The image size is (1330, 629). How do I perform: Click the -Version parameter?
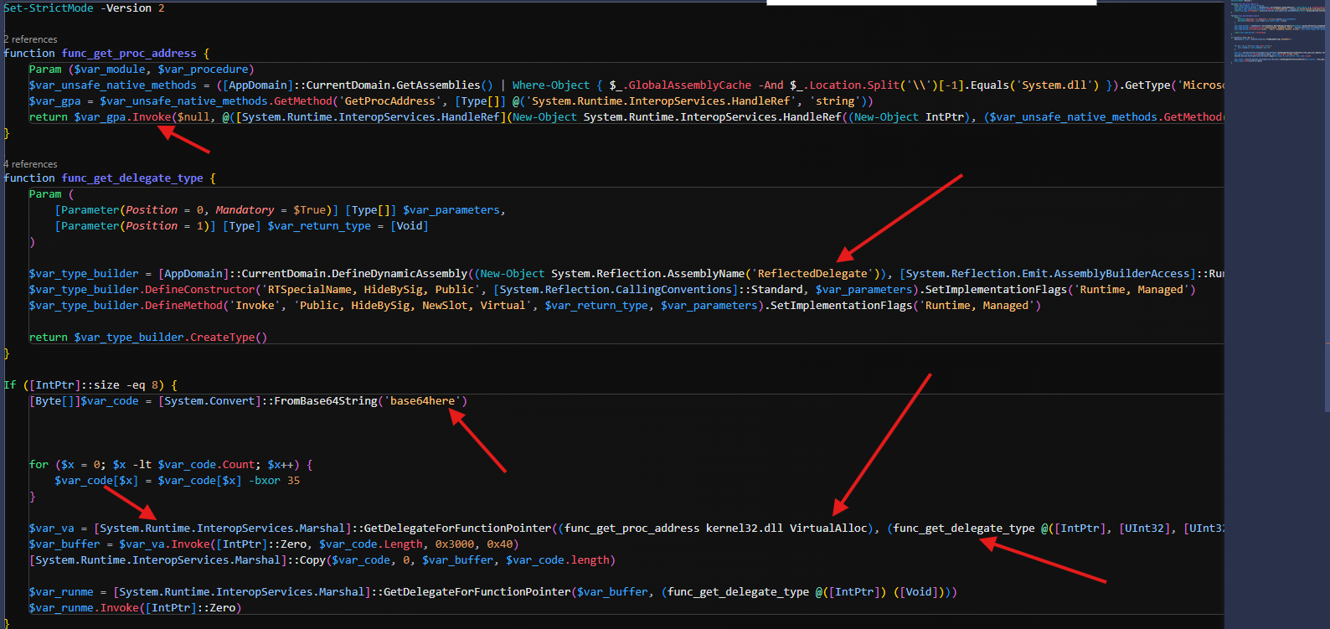pos(126,8)
